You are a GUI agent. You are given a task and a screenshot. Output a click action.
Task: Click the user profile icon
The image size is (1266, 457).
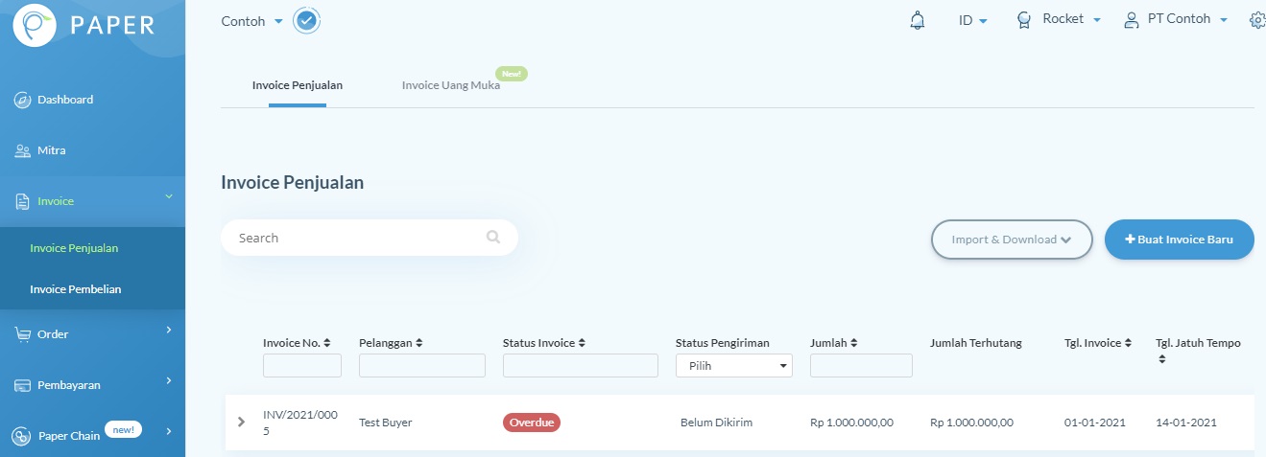click(x=1133, y=20)
